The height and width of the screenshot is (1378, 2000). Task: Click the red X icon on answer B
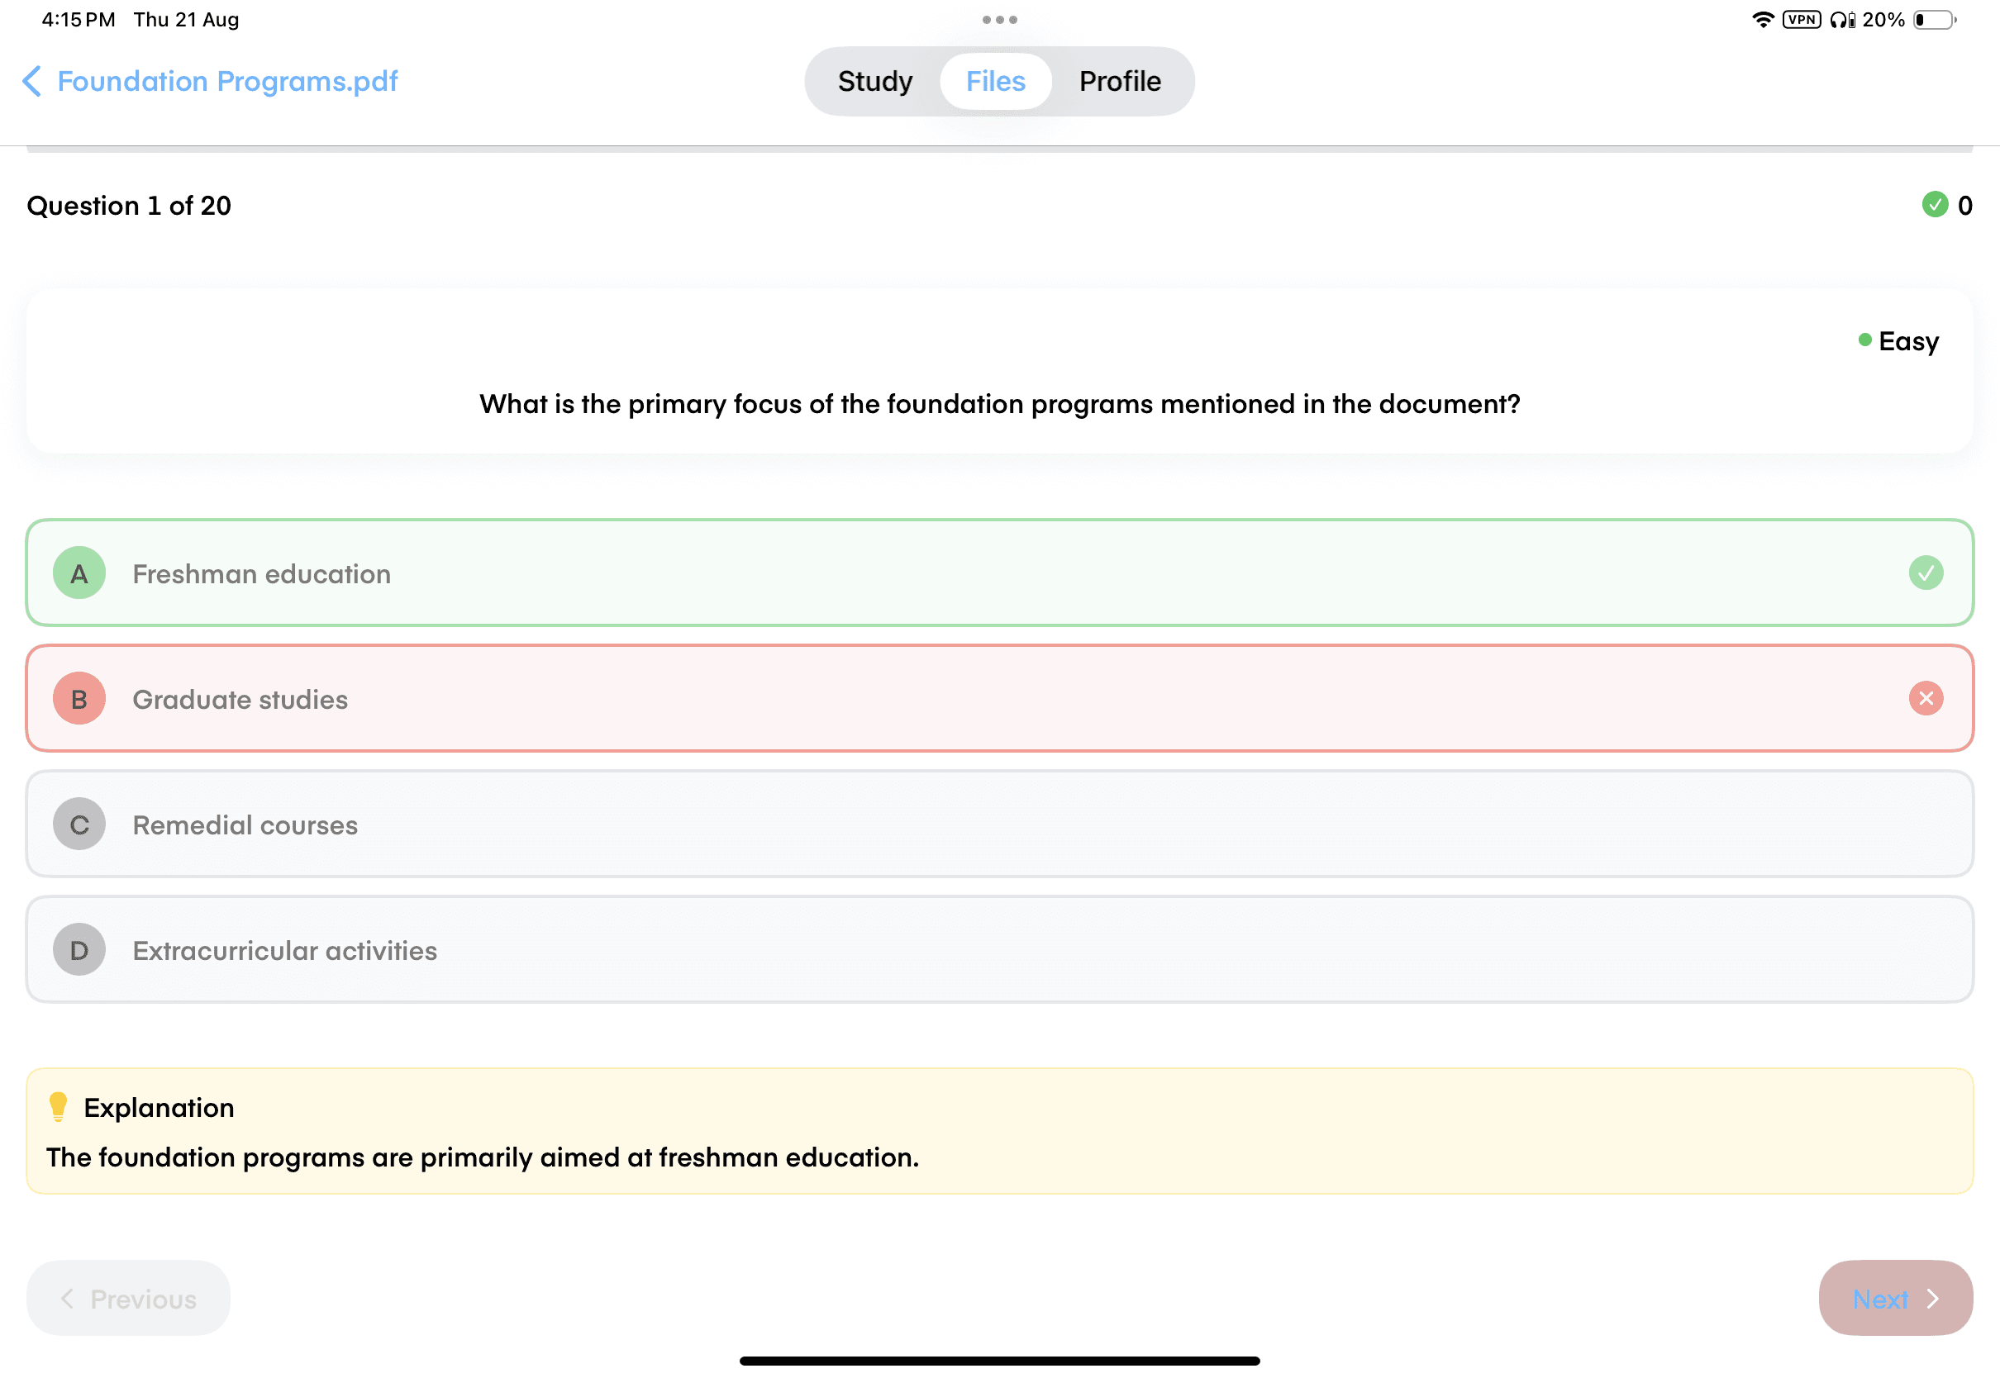pos(1926,698)
